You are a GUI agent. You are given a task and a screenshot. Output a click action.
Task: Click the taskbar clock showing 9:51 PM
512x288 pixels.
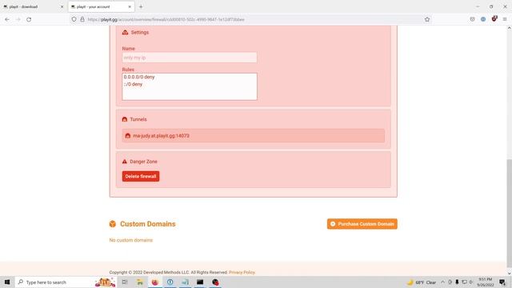(486, 282)
